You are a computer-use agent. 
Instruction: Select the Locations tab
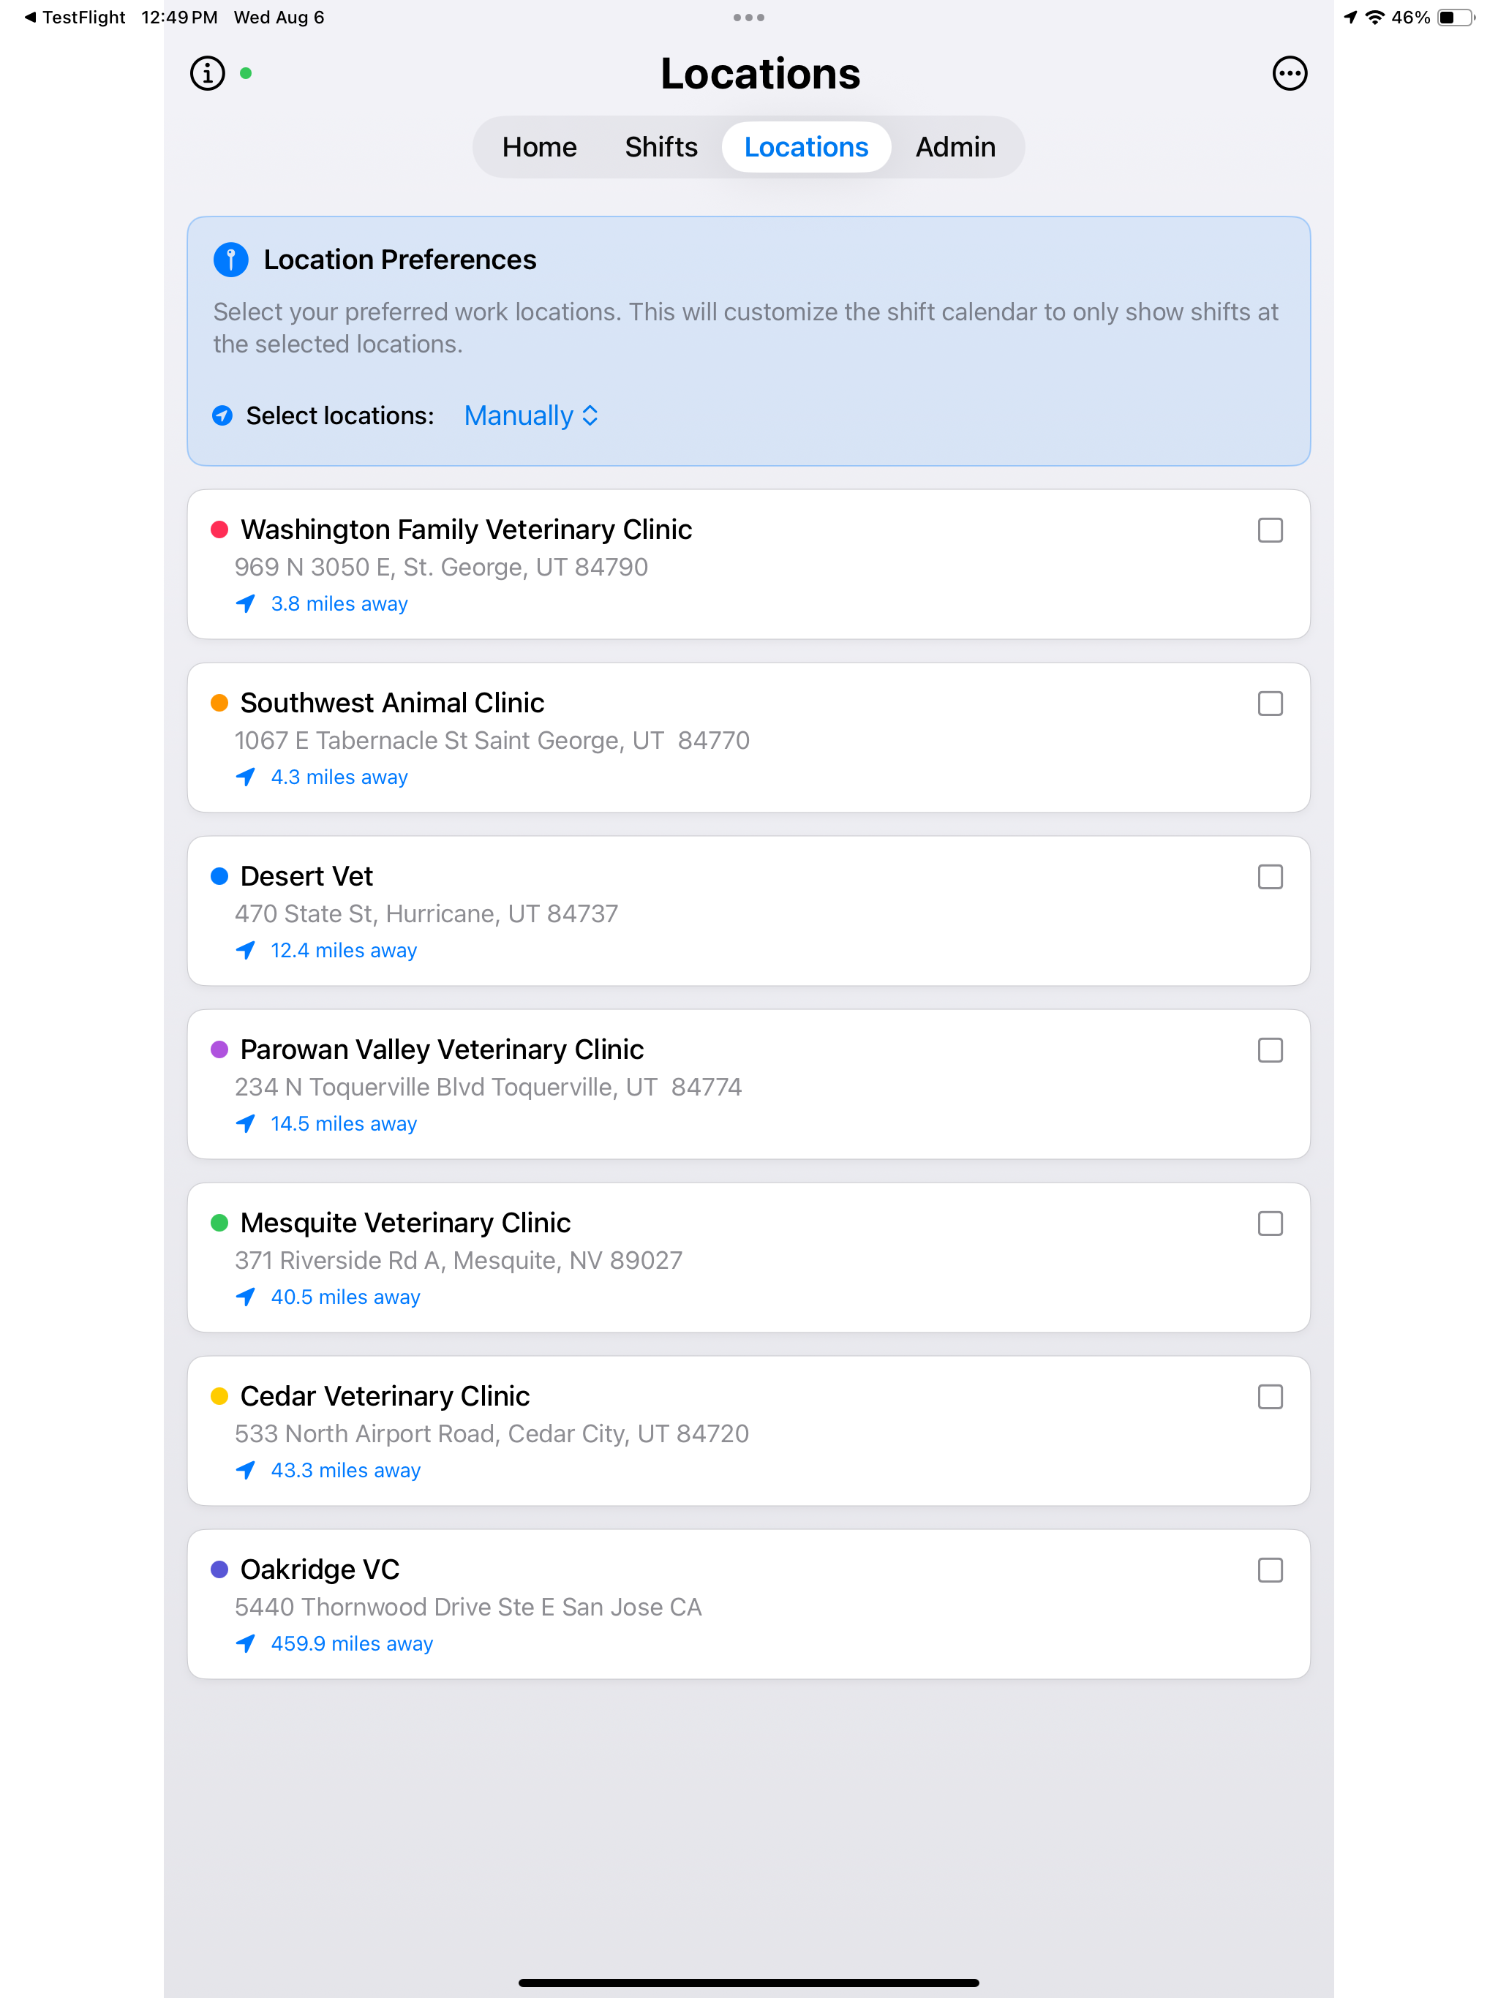pyautogui.click(x=806, y=147)
